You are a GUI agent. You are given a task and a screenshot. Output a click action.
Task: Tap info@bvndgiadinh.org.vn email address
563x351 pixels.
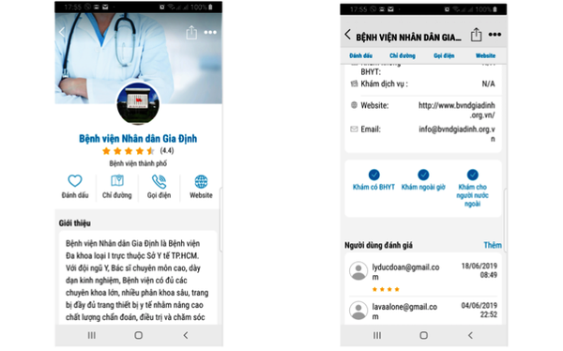[x=457, y=133]
